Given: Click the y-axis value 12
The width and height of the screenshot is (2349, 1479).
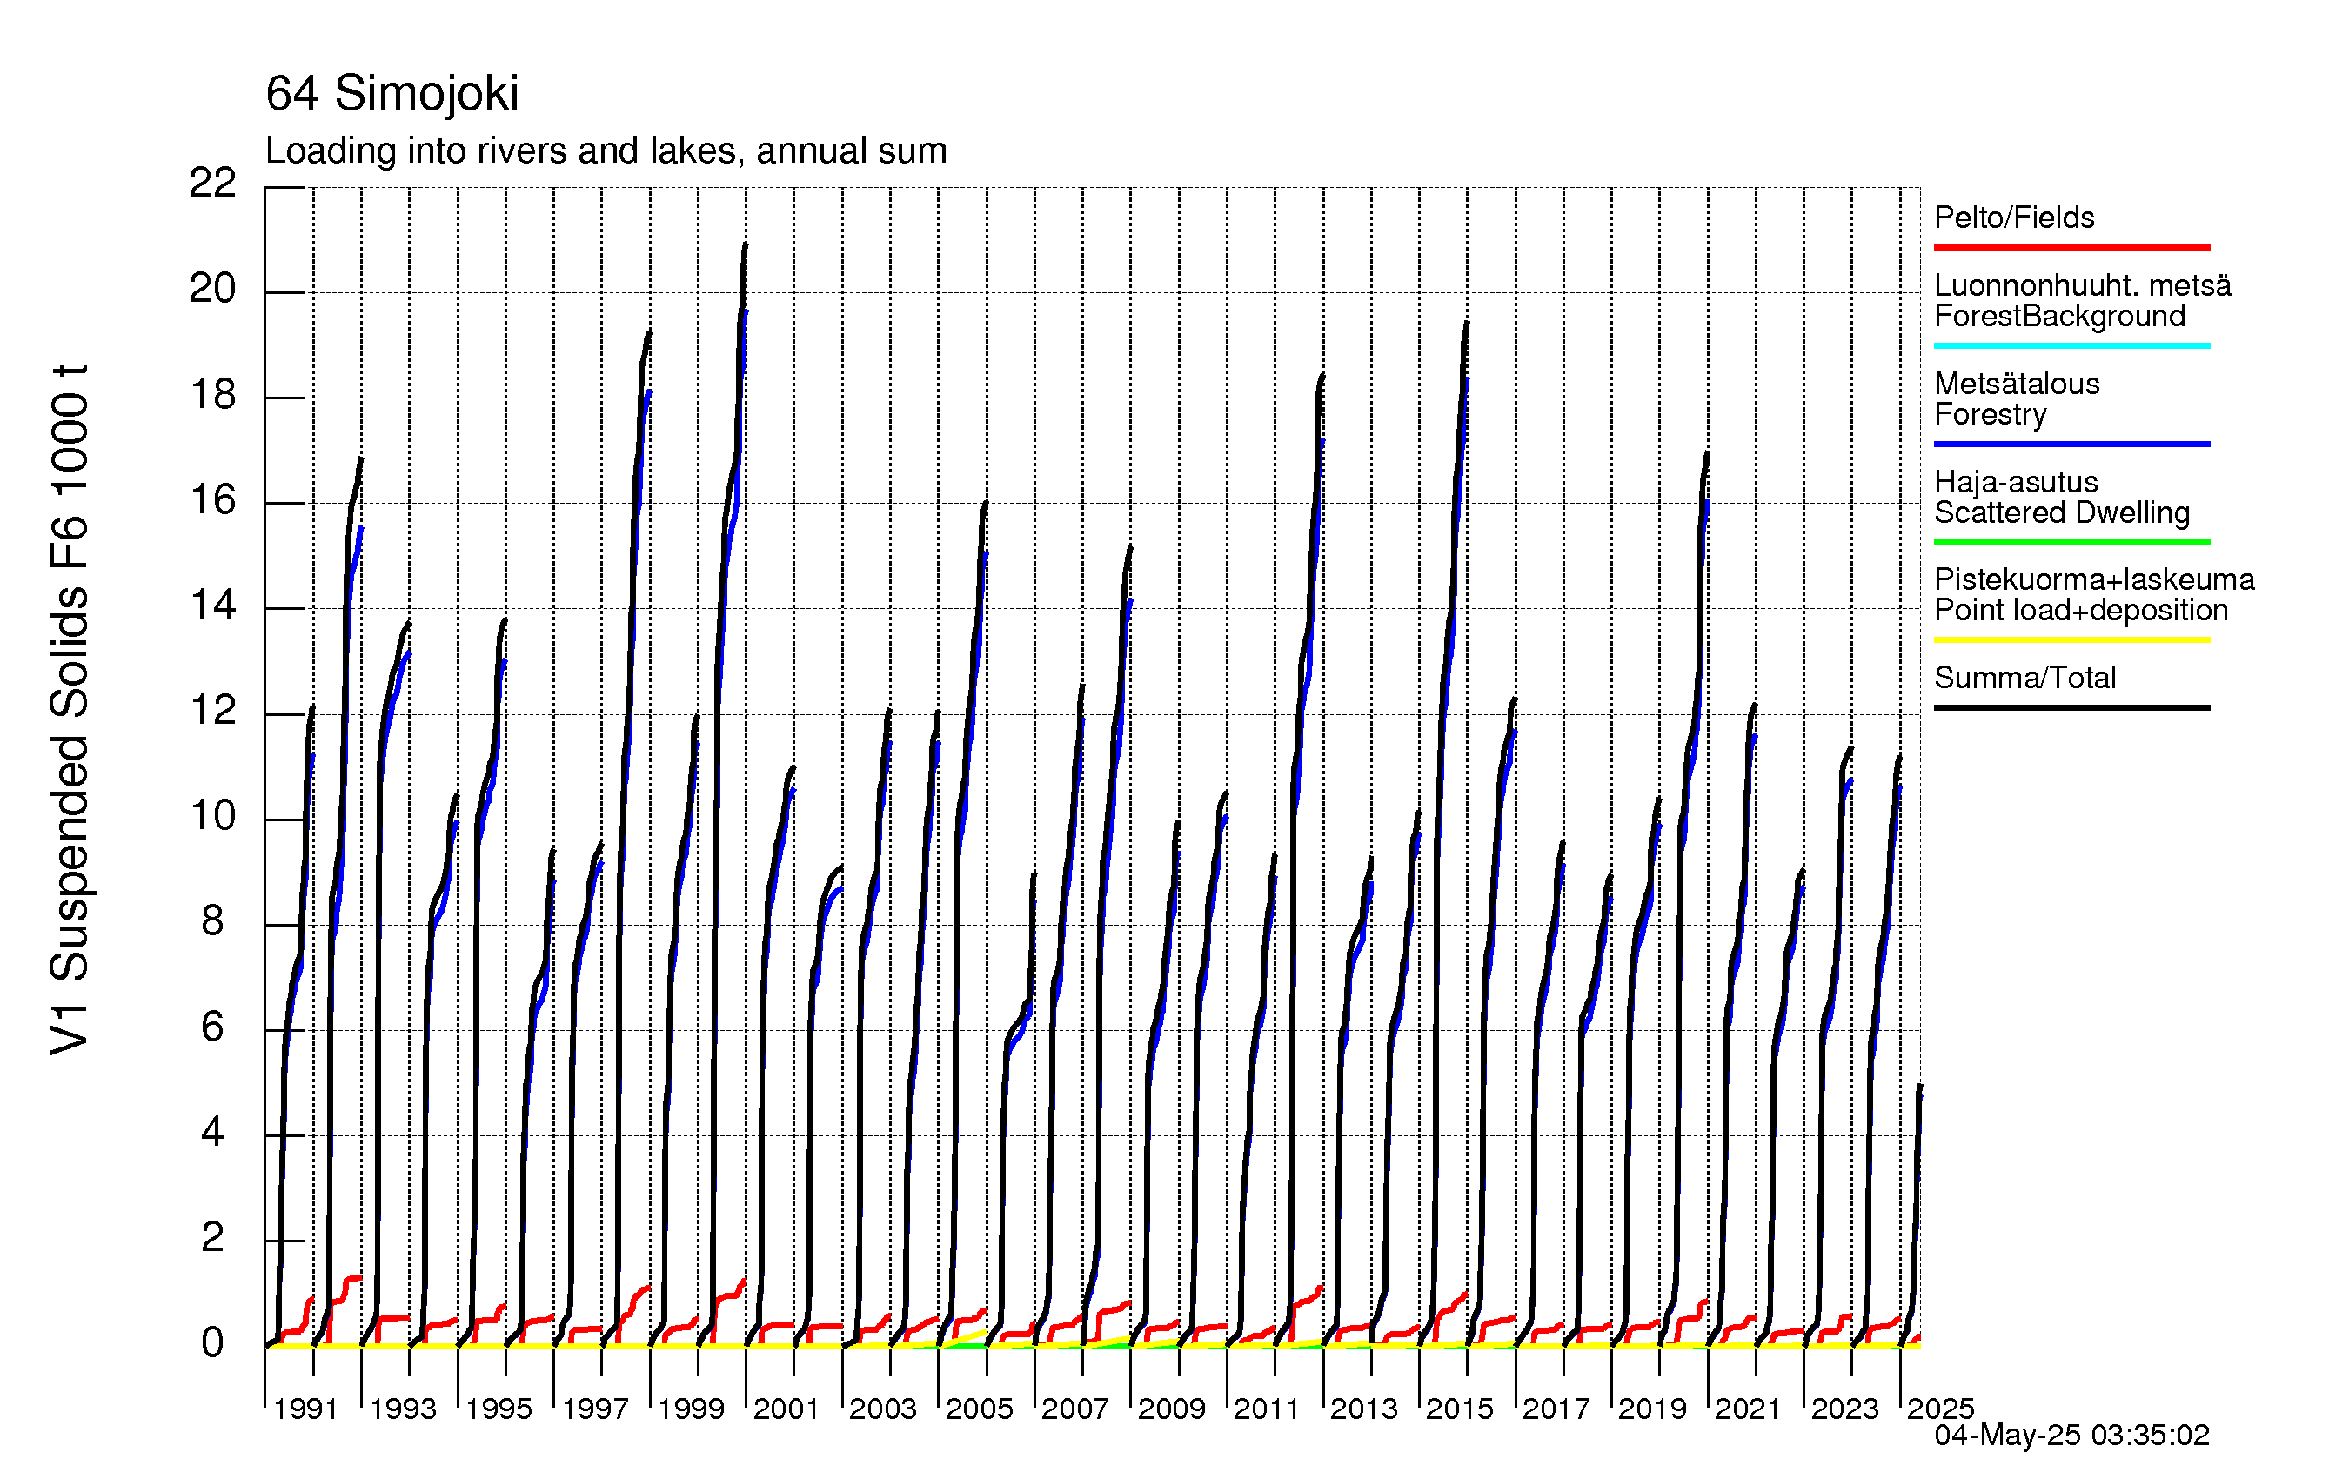Looking at the screenshot, I should [212, 710].
